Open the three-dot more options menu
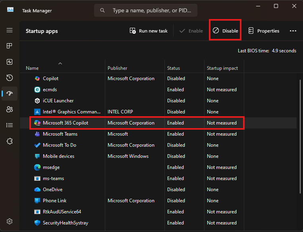The height and width of the screenshot is (232, 303). tap(293, 31)
